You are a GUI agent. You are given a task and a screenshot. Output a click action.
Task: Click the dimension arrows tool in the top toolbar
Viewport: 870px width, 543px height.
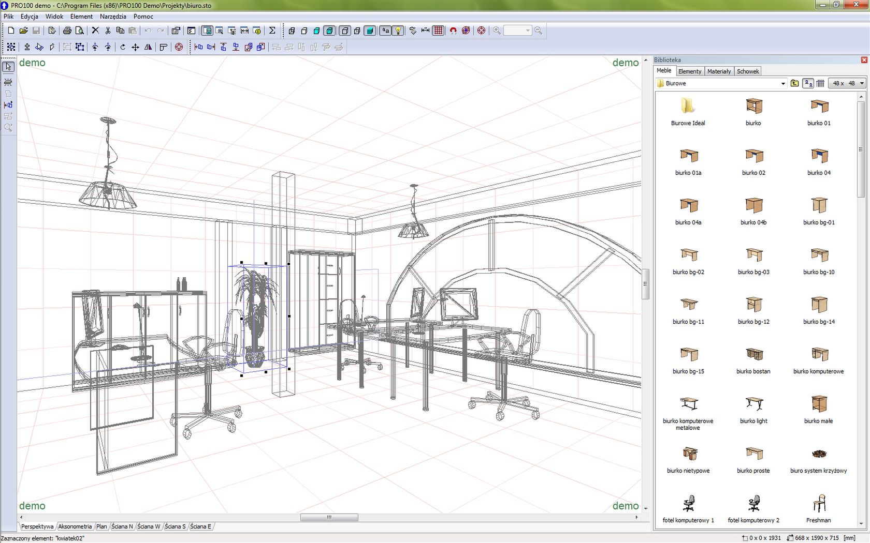coord(425,31)
